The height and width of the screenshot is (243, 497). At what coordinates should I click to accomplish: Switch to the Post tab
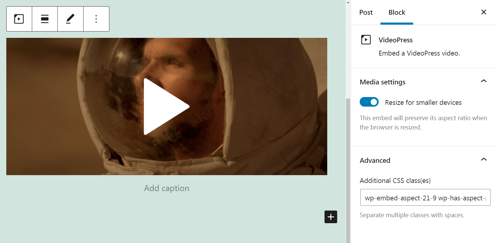pyautogui.click(x=366, y=12)
